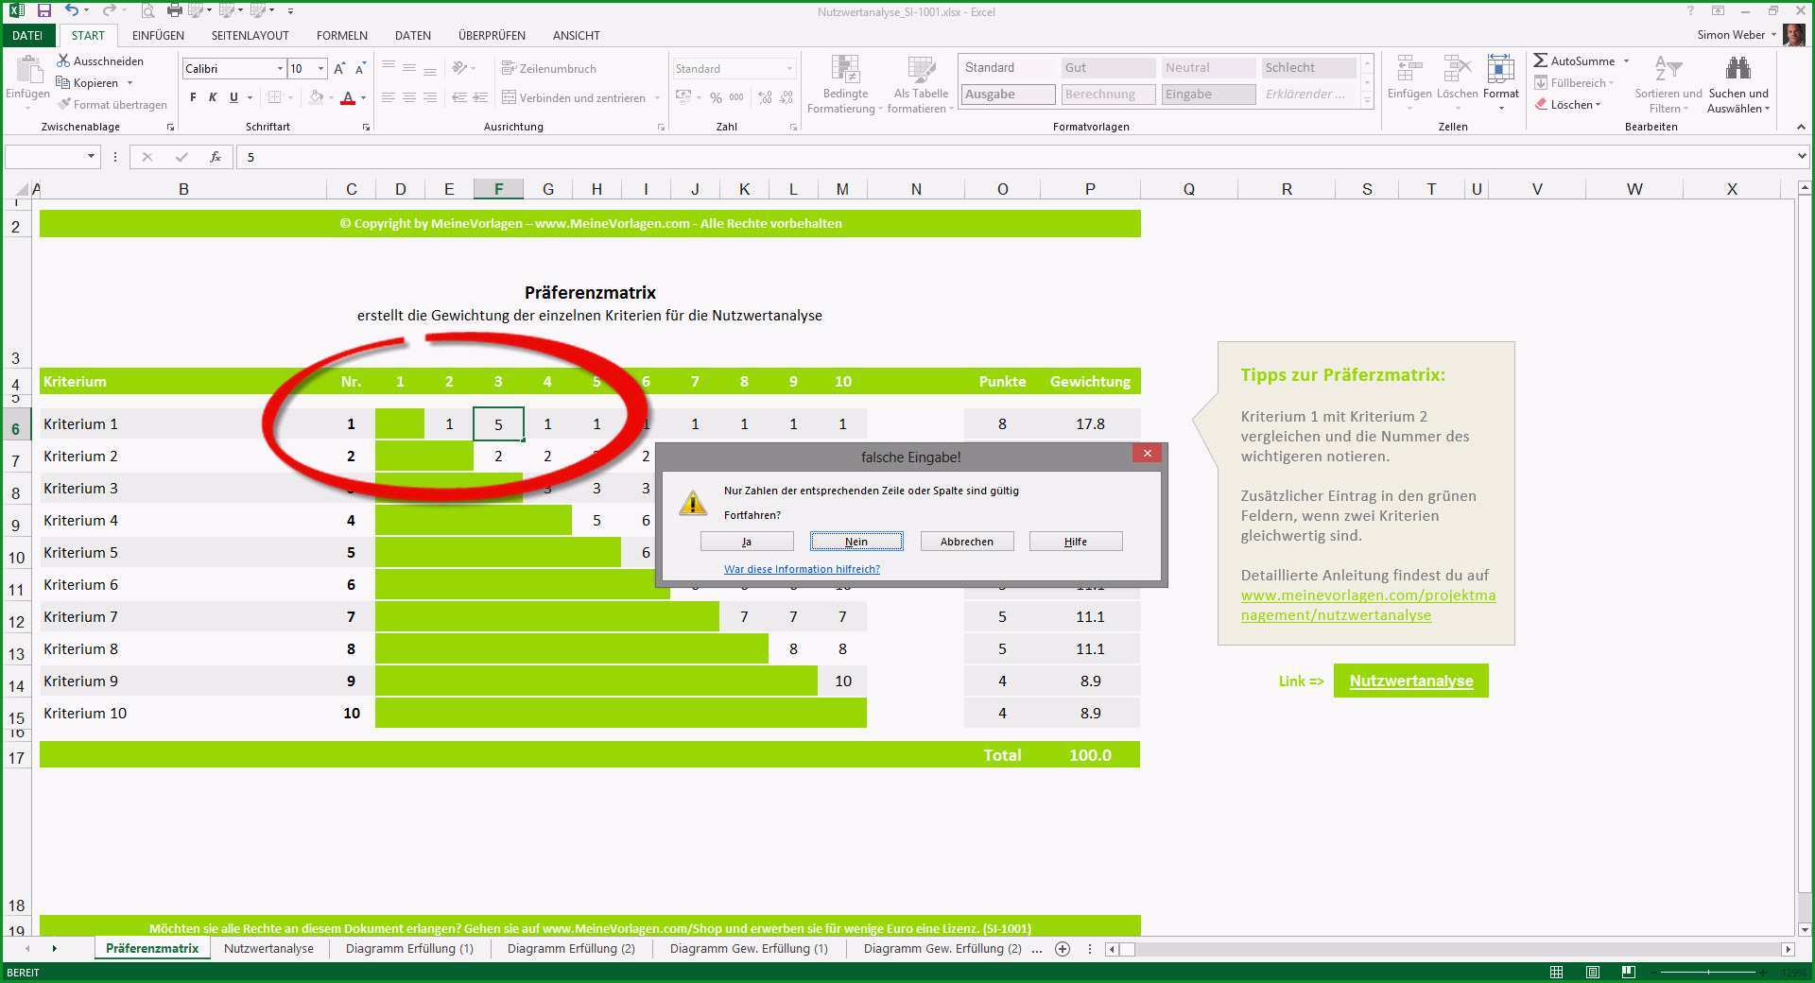Switch to the ANSICHT ribbon tab
Image resolution: width=1815 pixels, height=983 pixels.
click(576, 35)
